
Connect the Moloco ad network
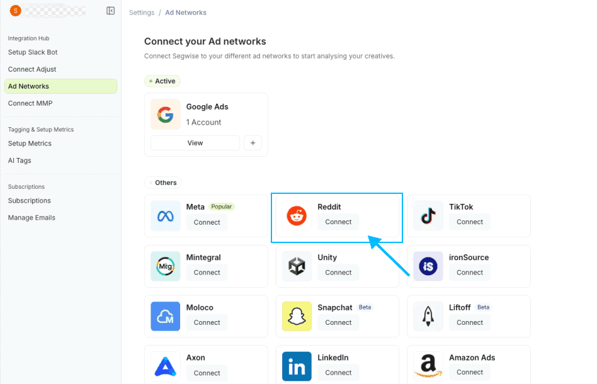[207, 322]
